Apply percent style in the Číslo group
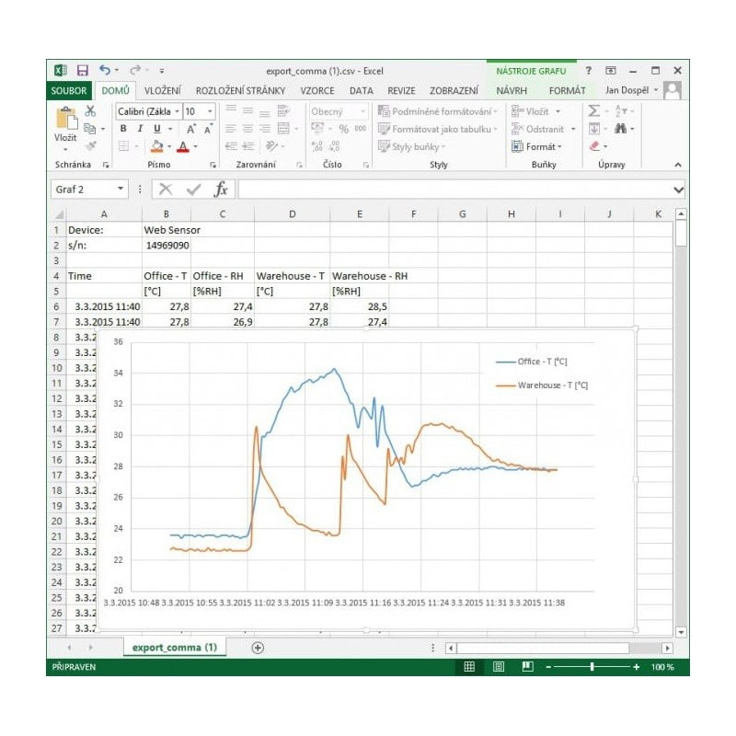 (x=345, y=129)
